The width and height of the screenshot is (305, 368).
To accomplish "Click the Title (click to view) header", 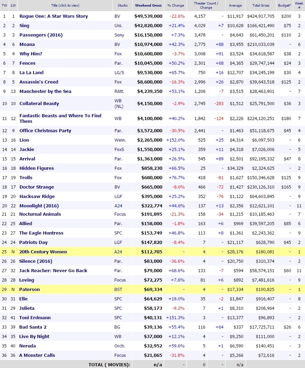I will 65,5.
